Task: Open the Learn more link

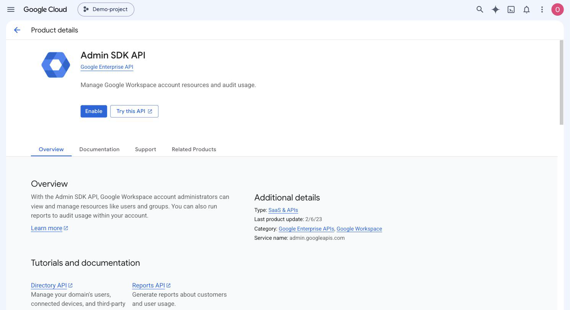Action: 49,228
